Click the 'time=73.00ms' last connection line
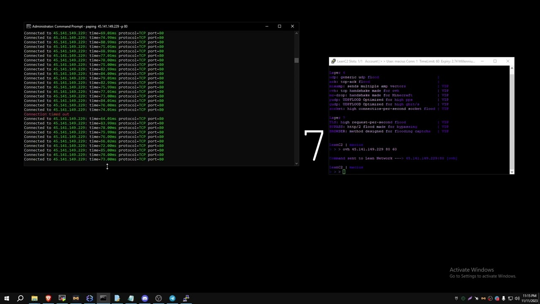This screenshot has width=540, height=304. (94, 159)
